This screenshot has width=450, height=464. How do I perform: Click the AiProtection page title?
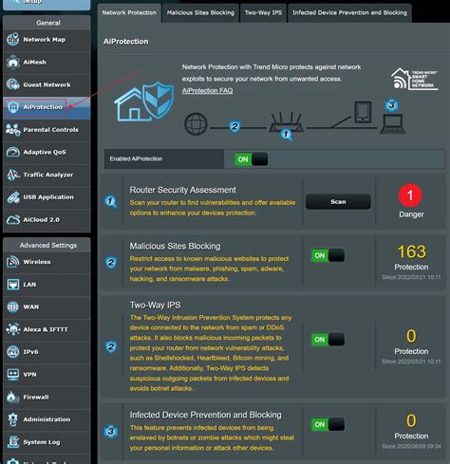[125, 42]
